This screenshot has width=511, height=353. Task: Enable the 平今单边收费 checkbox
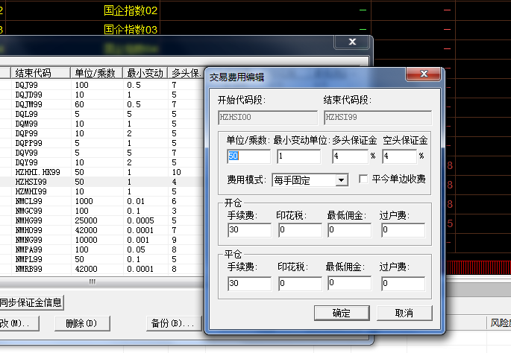point(363,179)
